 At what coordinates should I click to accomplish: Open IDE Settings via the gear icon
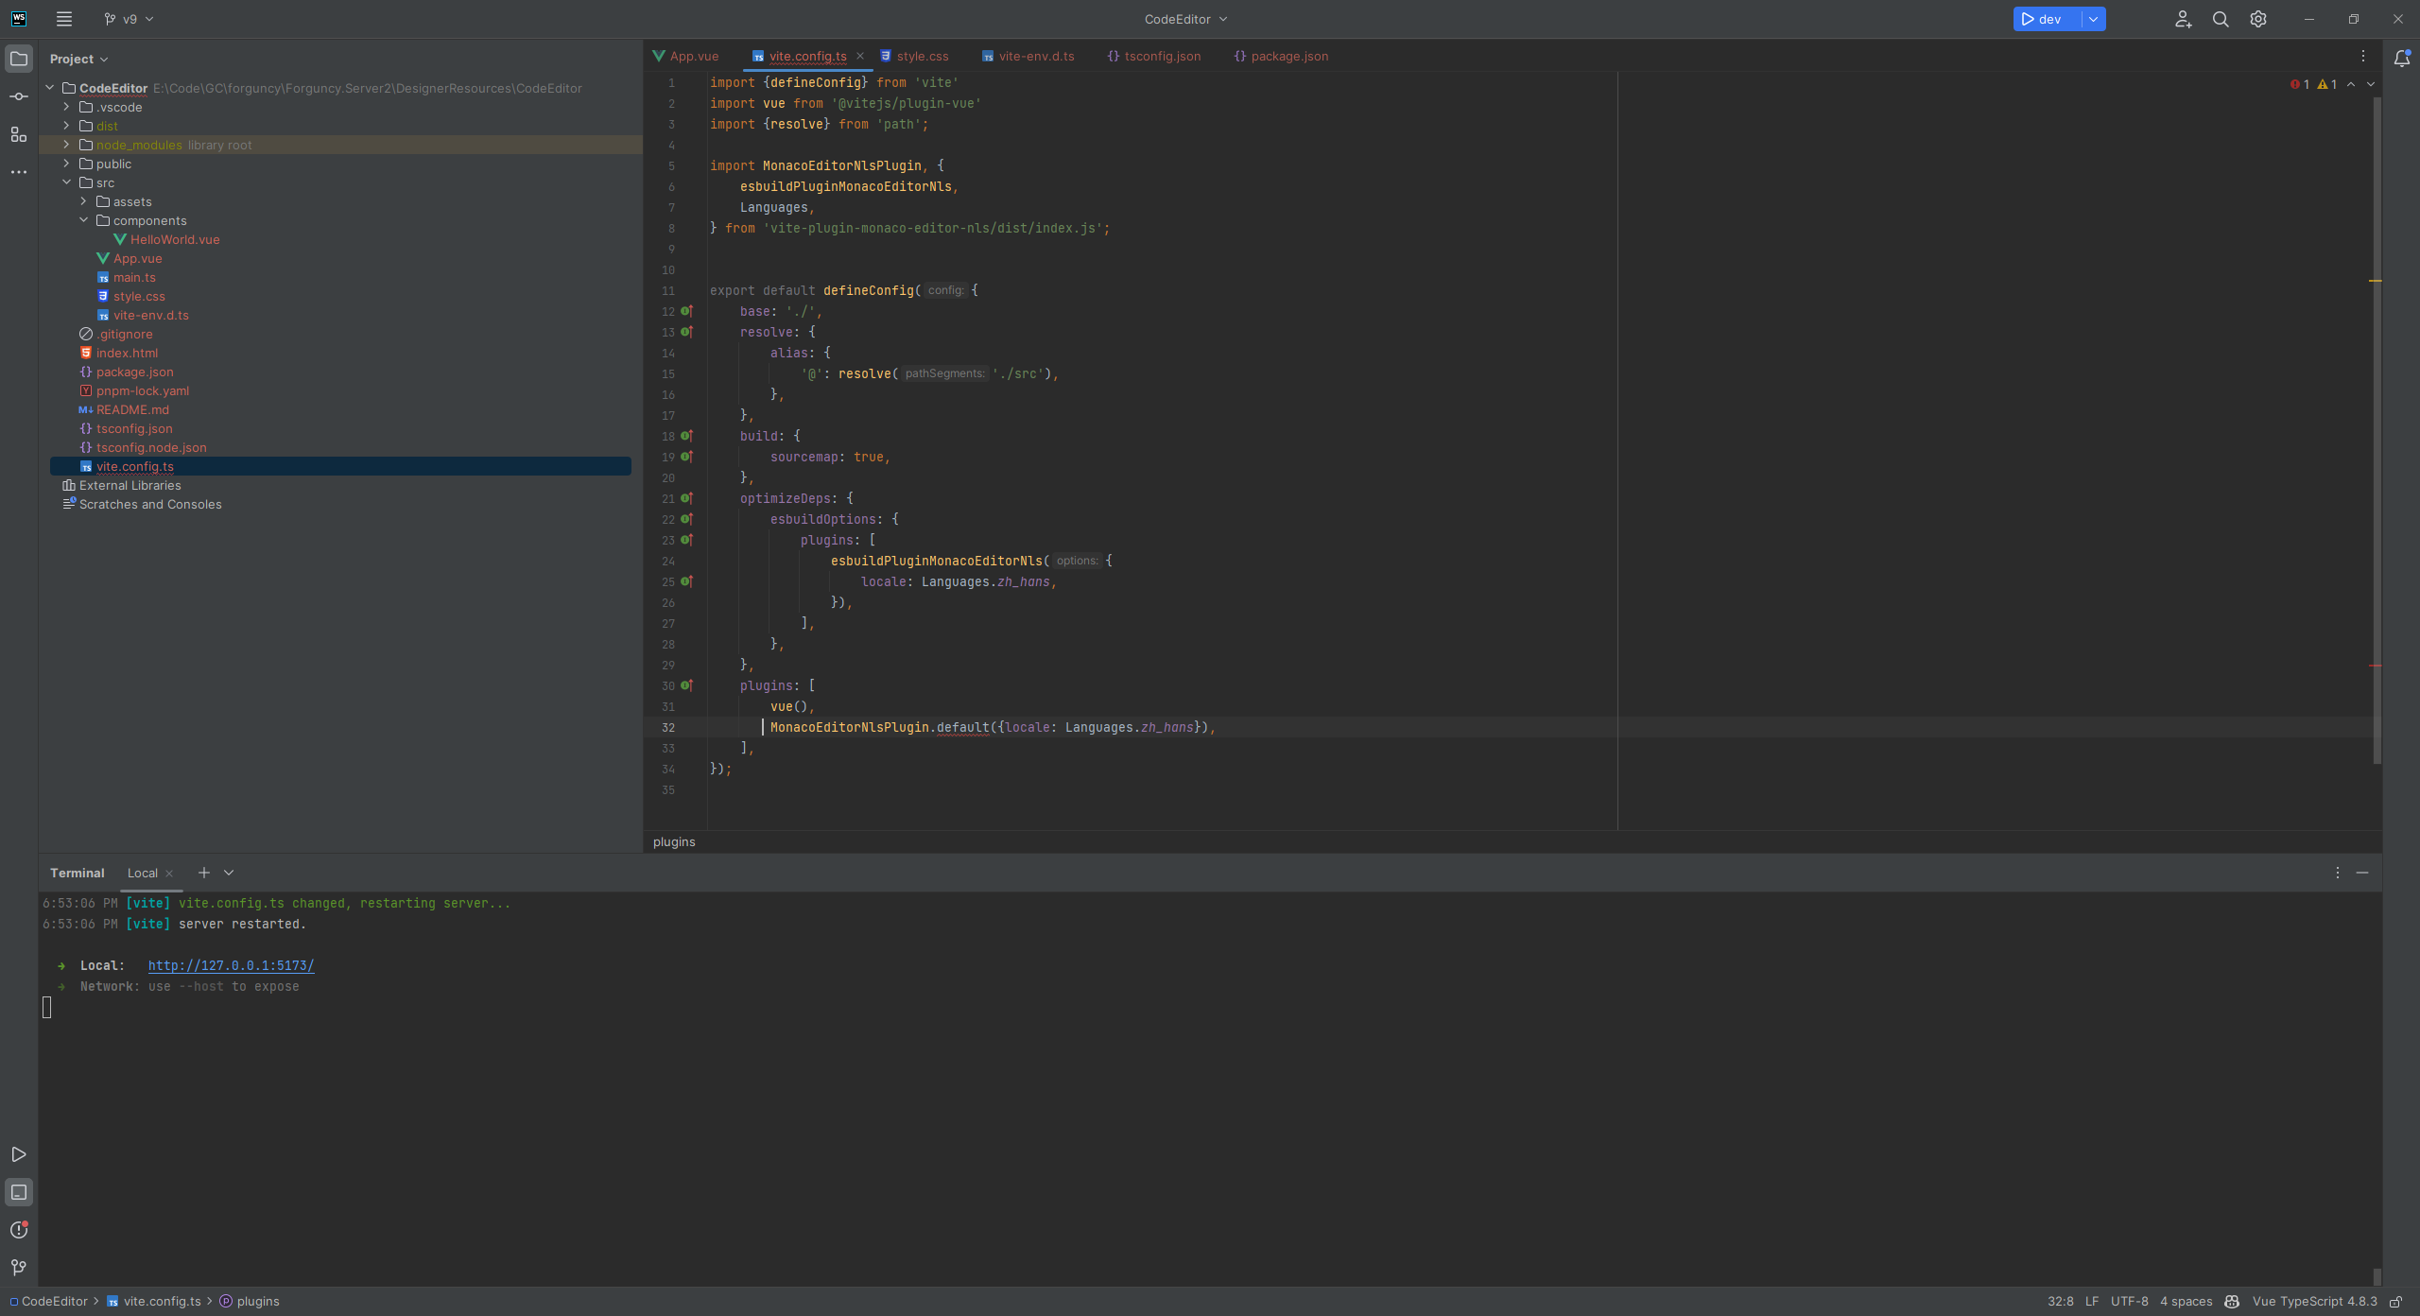tap(2258, 19)
